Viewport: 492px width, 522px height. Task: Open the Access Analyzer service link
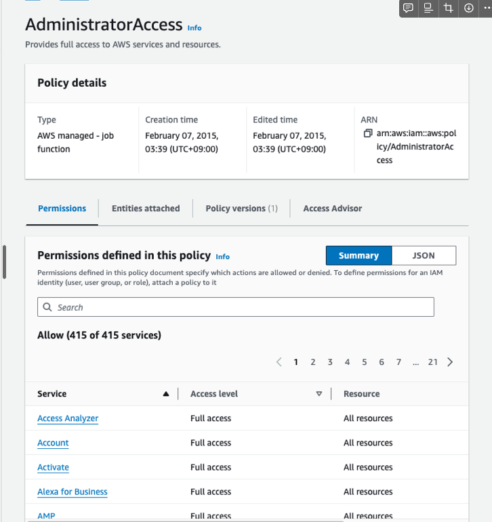(x=68, y=418)
